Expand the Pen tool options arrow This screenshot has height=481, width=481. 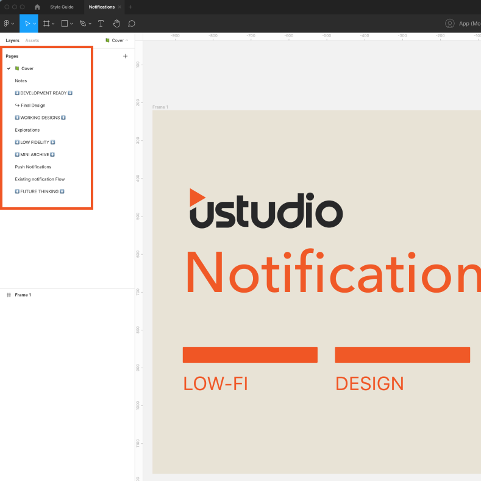coord(90,24)
